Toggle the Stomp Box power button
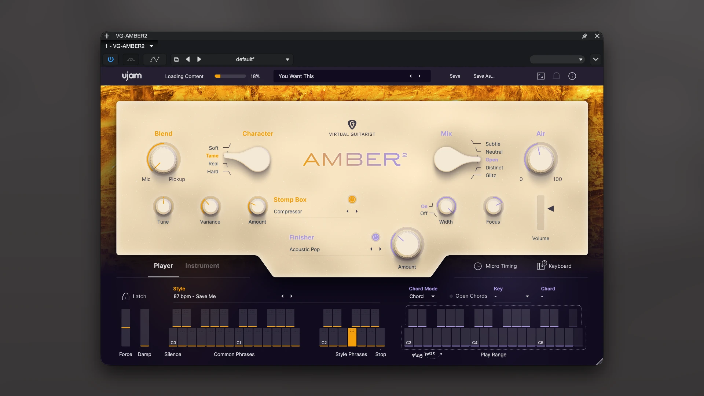704x396 pixels. pyautogui.click(x=352, y=199)
